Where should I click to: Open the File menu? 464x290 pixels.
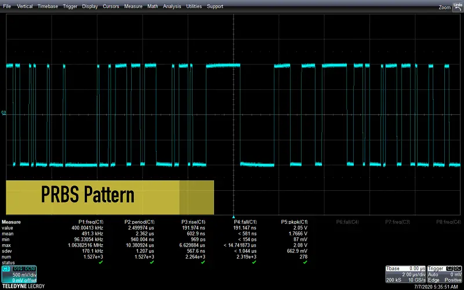tap(7, 6)
